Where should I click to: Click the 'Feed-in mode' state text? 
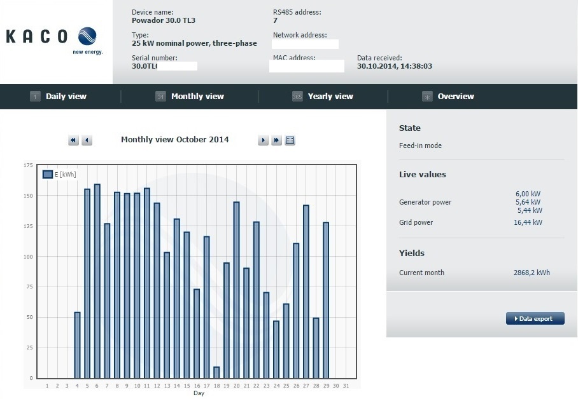point(420,145)
